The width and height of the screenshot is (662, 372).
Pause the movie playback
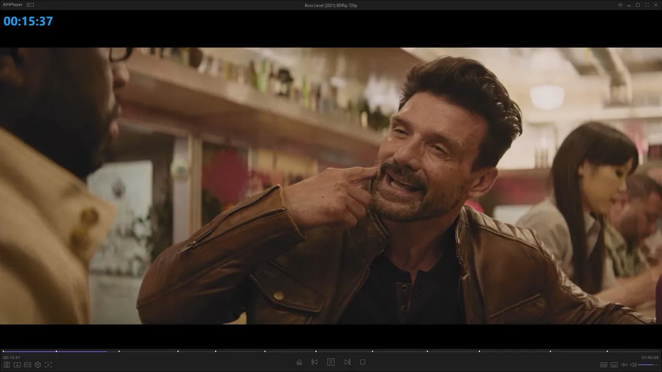(x=331, y=362)
